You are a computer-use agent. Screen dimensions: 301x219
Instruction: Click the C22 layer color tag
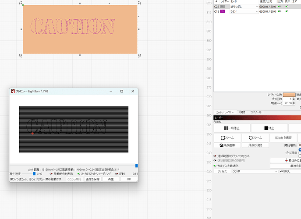pyautogui.click(x=222, y=7)
